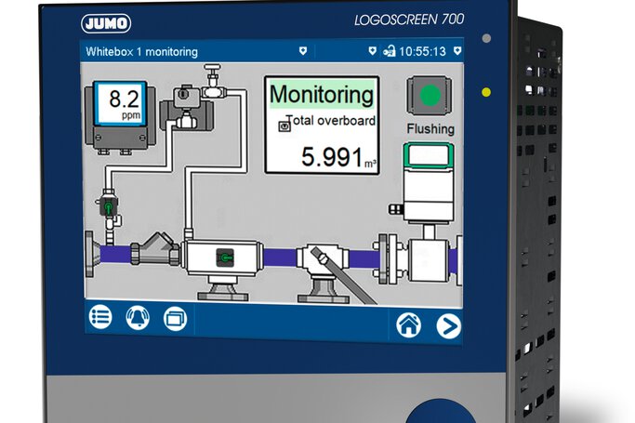Click the ball valve with lever handle
The height and width of the screenshot is (423, 635).
click(323, 257)
